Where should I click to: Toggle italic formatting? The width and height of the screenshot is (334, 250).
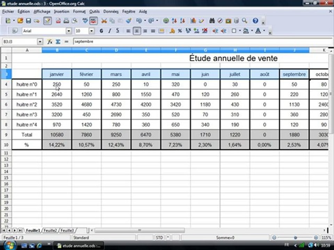(110, 31)
